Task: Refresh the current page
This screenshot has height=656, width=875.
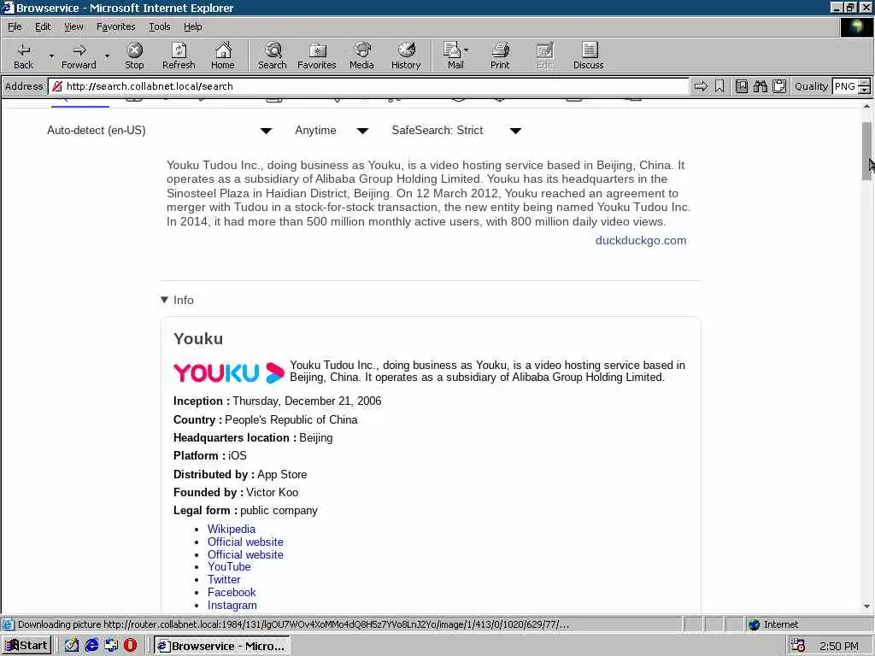Action: pos(179,56)
